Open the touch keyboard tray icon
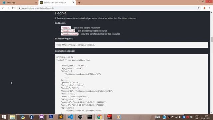This screenshot has height=120, width=213. coord(157,117)
